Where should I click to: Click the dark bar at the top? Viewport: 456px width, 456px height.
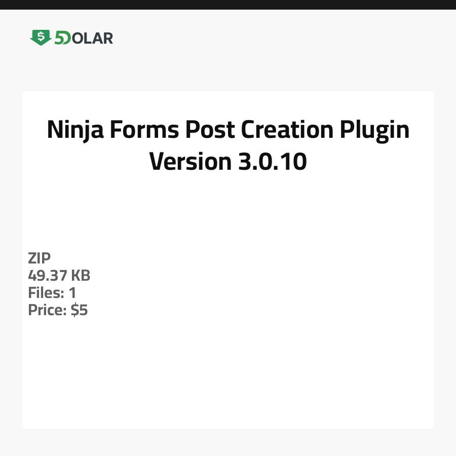[228, 5]
